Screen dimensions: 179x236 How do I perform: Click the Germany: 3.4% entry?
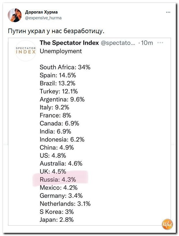[61, 196]
